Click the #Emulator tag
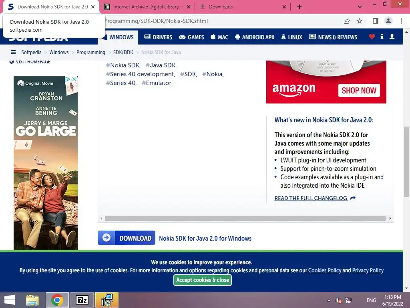 pyautogui.click(x=157, y=83)
